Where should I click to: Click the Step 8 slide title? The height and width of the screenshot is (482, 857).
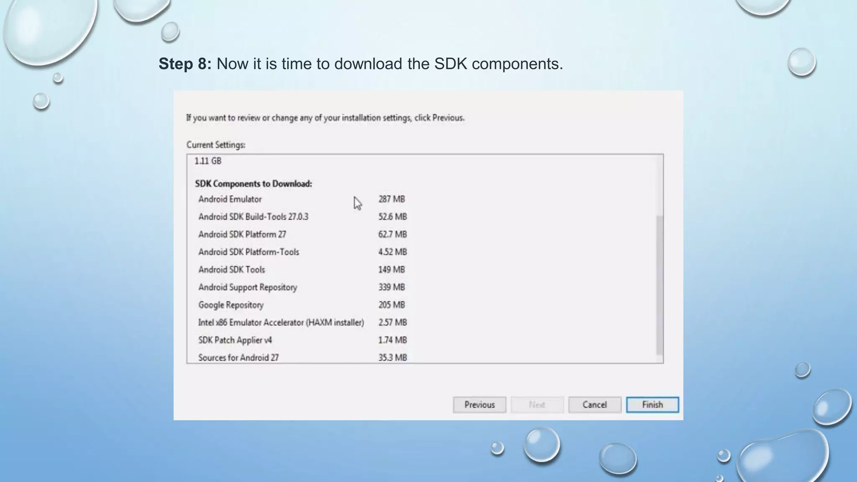pyautogui.click(x=361, y=64)
